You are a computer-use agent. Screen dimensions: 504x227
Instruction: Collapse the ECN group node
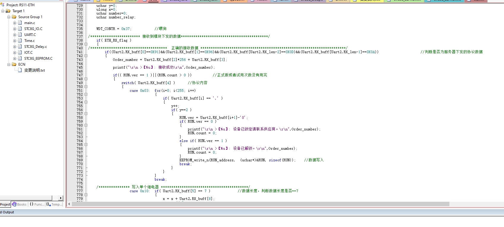(x=9, y=64)
